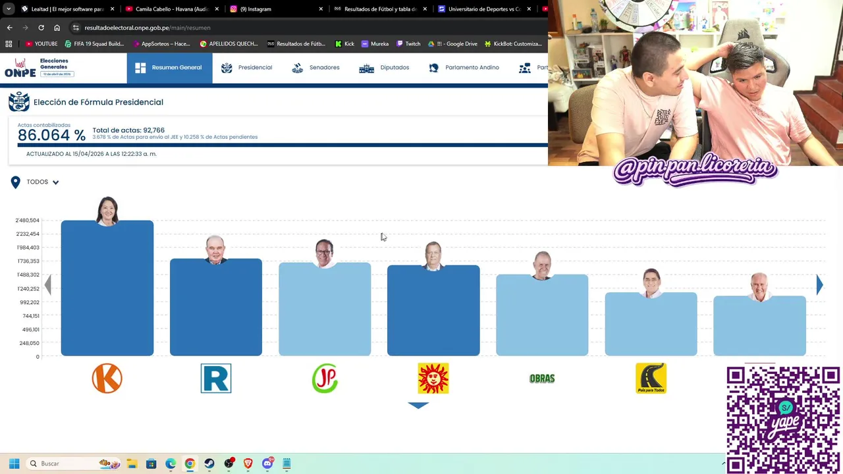Click the red sun party logo
The height and width of the screenshot is (474, 843).
tap(433, 379)
